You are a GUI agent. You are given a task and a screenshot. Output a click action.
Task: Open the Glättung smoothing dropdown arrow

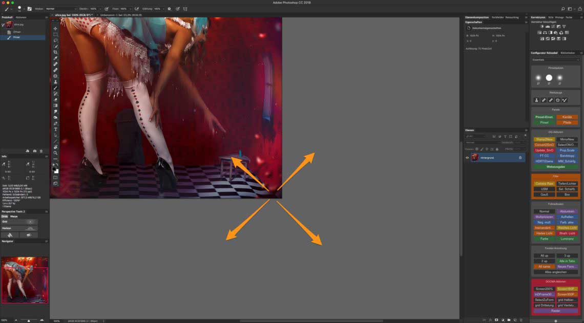pos(163,9)
